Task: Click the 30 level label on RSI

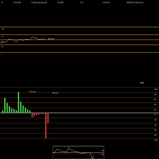Action: click(x=2, y=47)
